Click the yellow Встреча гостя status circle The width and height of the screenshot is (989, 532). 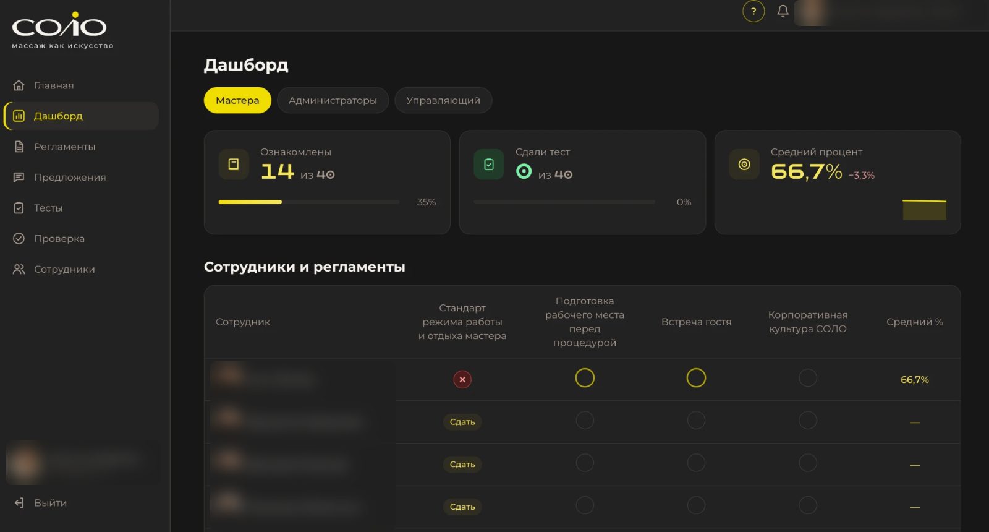click(x=696, y=377)
